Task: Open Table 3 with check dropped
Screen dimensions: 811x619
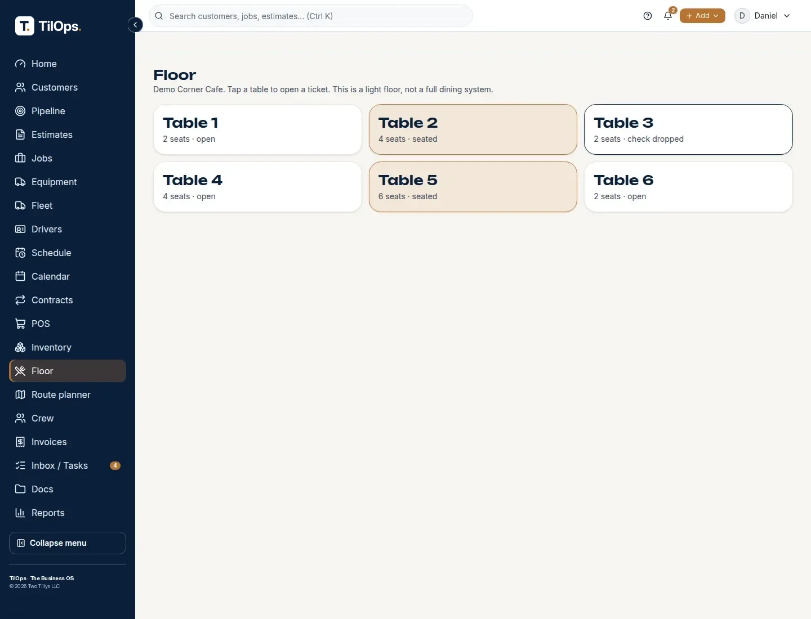Action: pos(688,129)
